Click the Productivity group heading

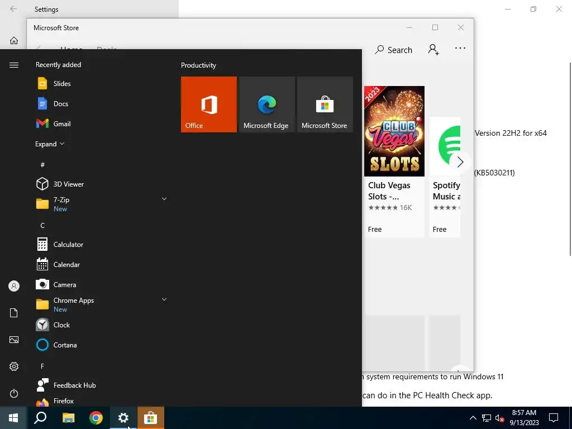(x=198, y=65)
